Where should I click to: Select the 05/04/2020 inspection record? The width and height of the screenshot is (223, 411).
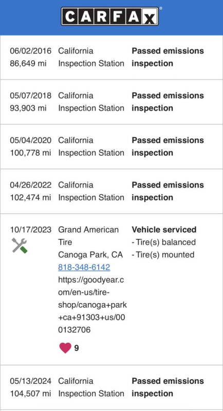(112, 146)
